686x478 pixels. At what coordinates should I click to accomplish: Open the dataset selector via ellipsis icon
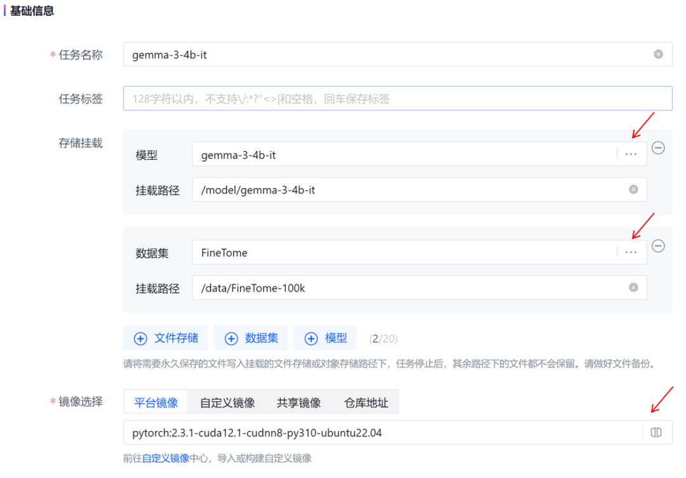coord(630,252)
